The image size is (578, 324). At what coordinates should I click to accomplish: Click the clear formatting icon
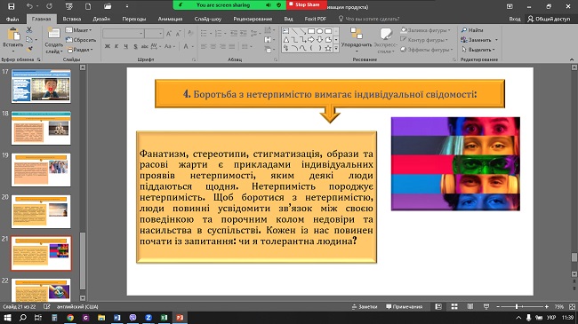point(190,34)
